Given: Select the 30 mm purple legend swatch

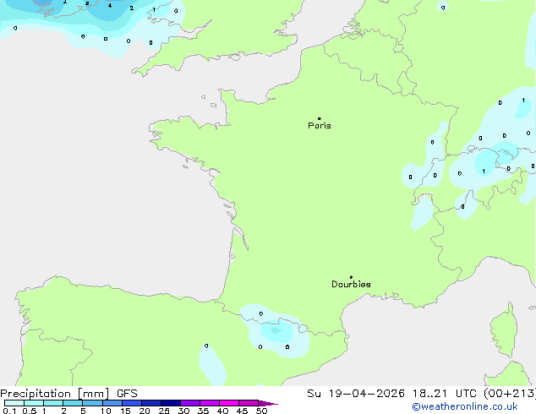Looking at the screenshot, I should tap(190, 403).
